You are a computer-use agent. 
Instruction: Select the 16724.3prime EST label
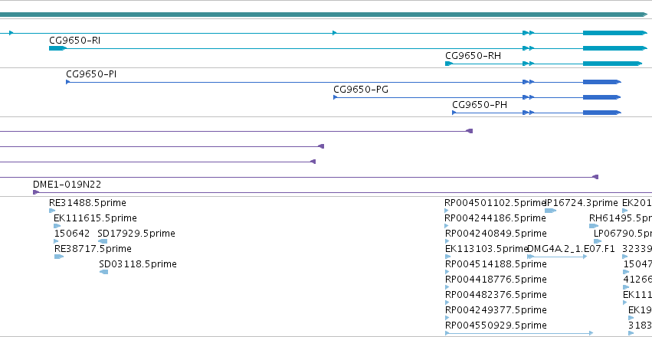(x=582, y=203)
